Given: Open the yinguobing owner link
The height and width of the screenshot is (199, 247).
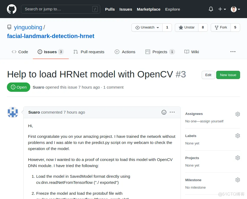Looking at the screenshot, I should (x=28, y=27).
